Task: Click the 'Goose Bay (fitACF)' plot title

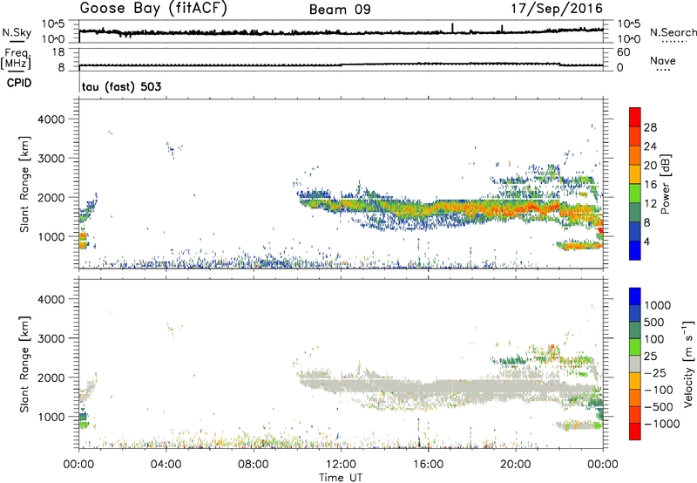Action: (x=153, y=8)
